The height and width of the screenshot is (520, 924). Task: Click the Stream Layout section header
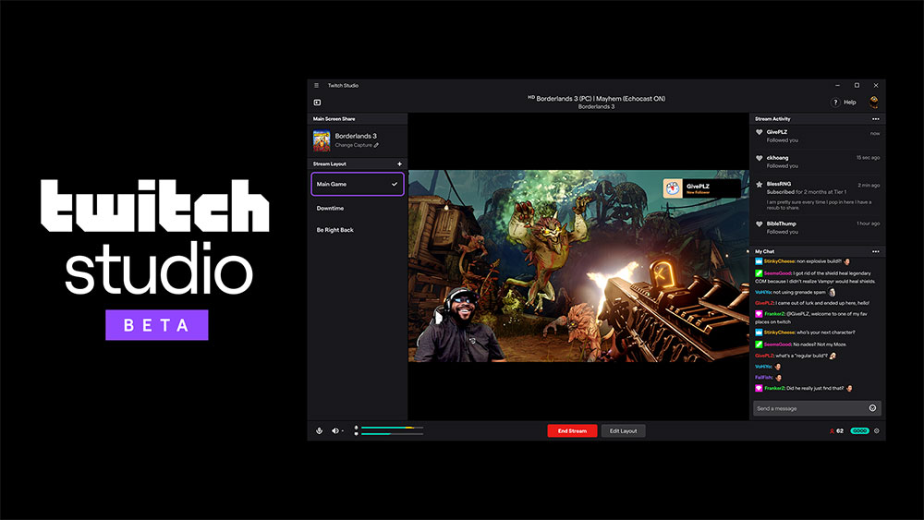(x=357, y=163)
